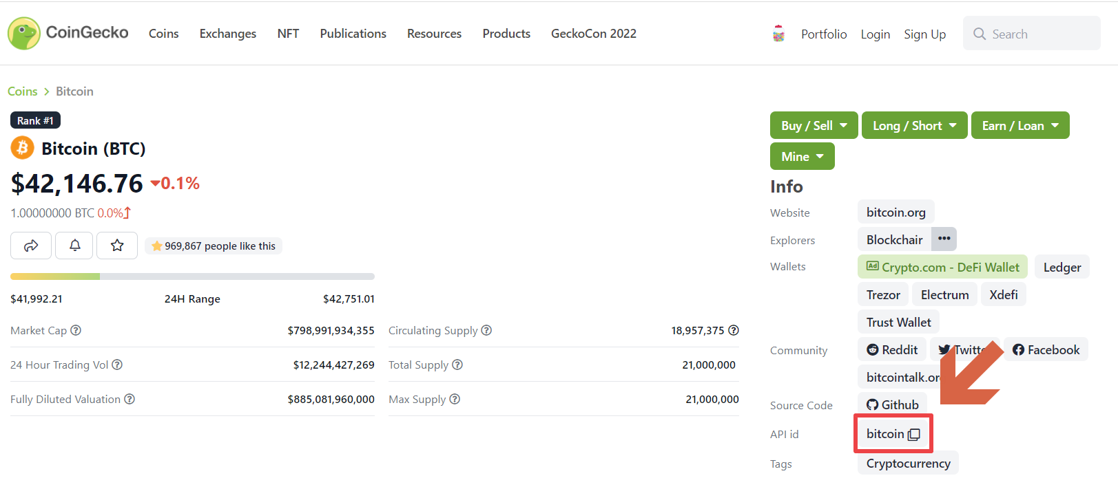Open the Ledger wallet link

pos(1062,267)
